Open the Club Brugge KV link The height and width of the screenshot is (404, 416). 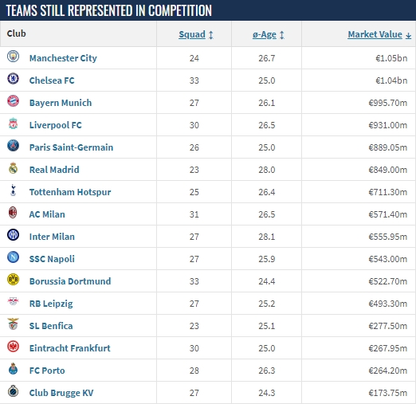click(x=61, y=393)
